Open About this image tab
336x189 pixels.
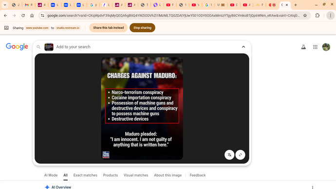pos(168,175)
